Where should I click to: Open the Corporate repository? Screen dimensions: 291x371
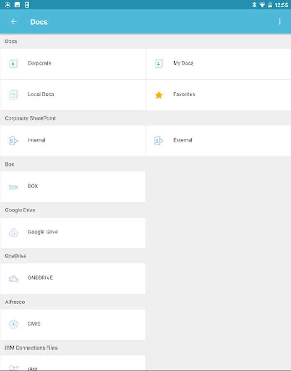(73, 64)
